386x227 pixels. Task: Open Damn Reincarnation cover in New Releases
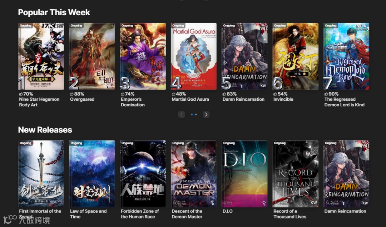point(346,173)
